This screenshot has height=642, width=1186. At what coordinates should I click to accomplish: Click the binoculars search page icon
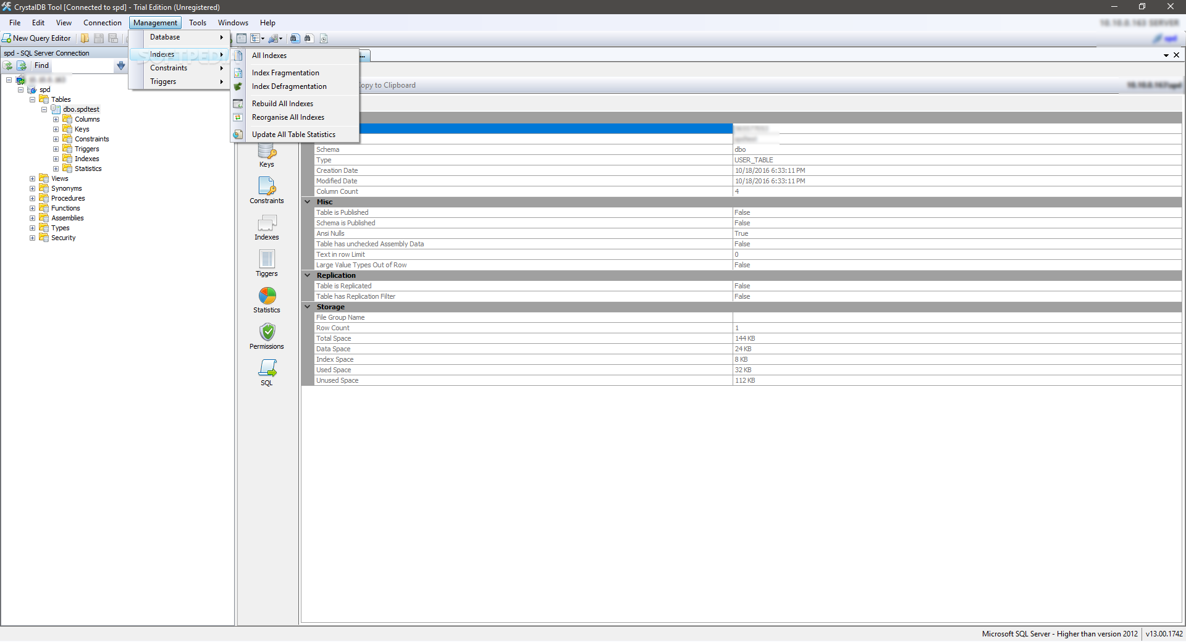pyautogui.click(x=308, y=38)
